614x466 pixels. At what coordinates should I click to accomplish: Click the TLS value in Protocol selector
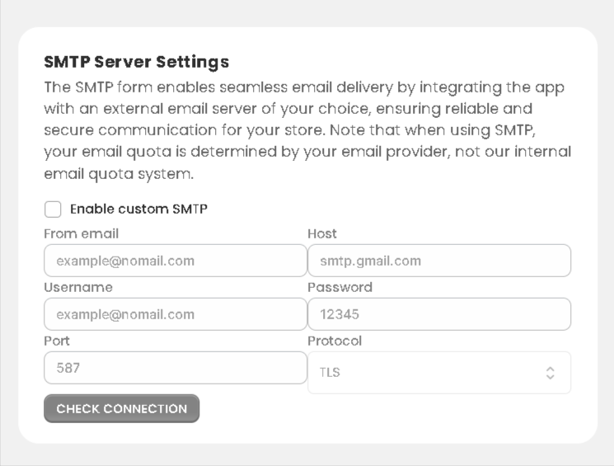click(x=330, y=373)
